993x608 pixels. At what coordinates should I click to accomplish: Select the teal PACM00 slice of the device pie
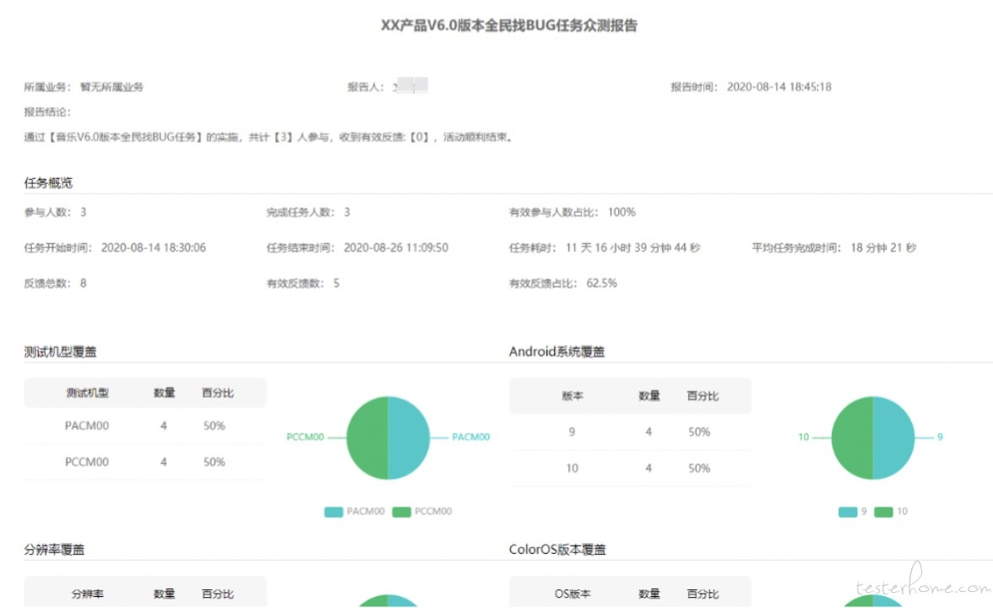click(409, 437)
